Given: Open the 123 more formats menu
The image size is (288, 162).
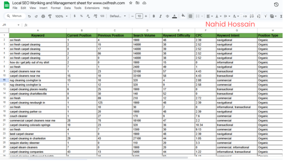Looking at the screenshot, I should (102, 16).
